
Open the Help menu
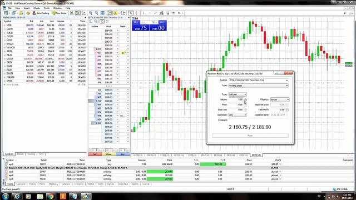68,8
